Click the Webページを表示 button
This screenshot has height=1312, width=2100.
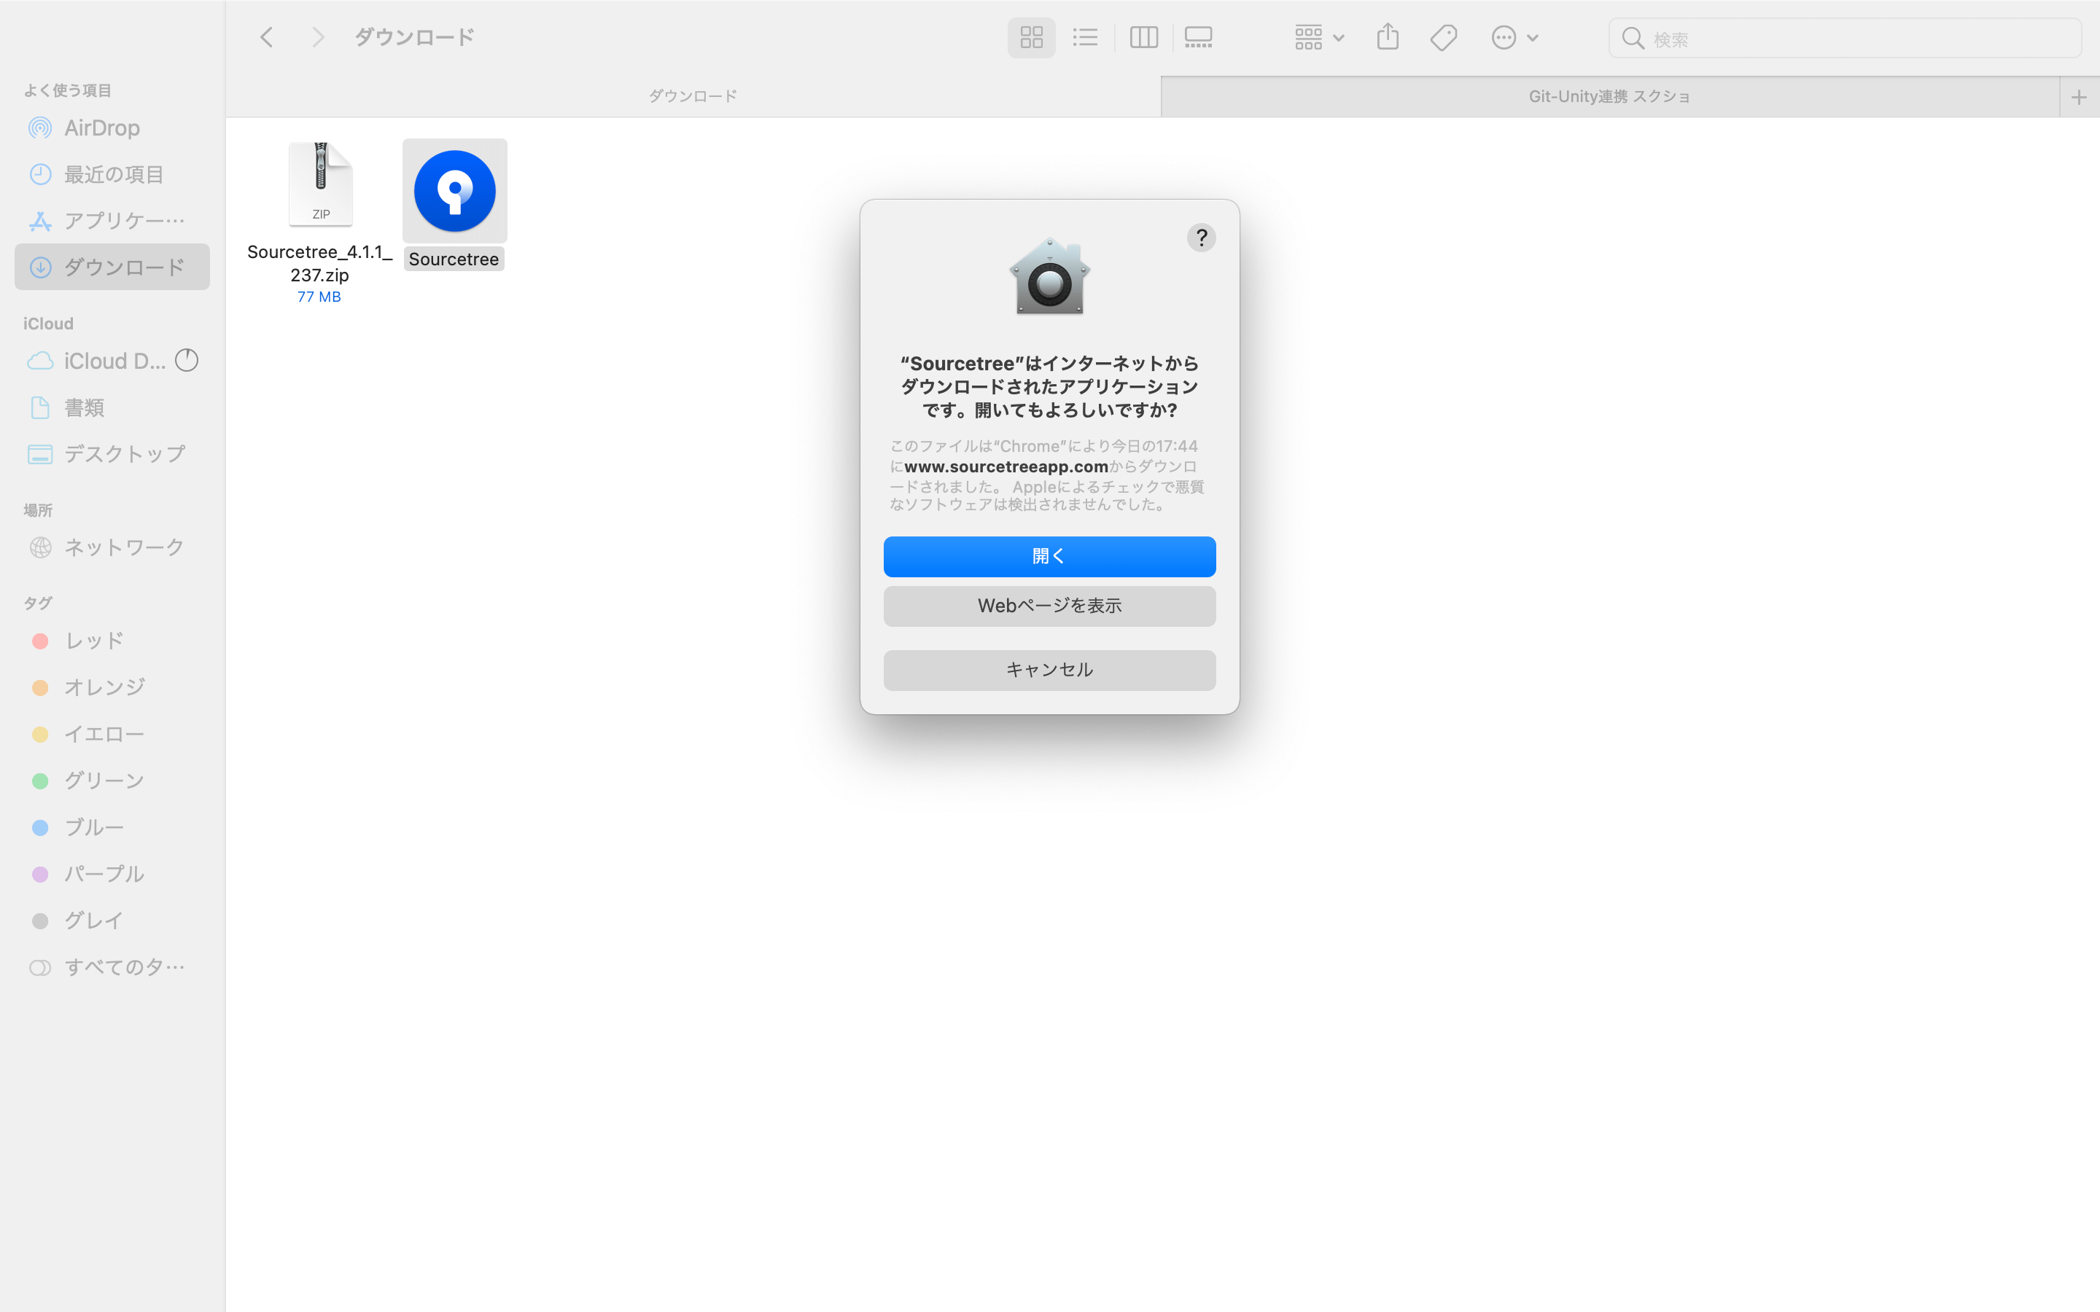[1049, 606]
